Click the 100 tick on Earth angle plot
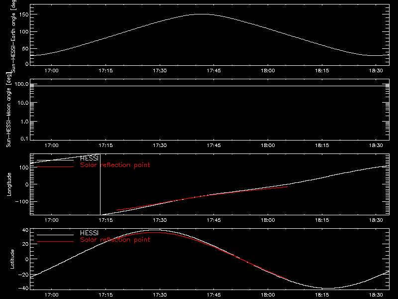 24,31
